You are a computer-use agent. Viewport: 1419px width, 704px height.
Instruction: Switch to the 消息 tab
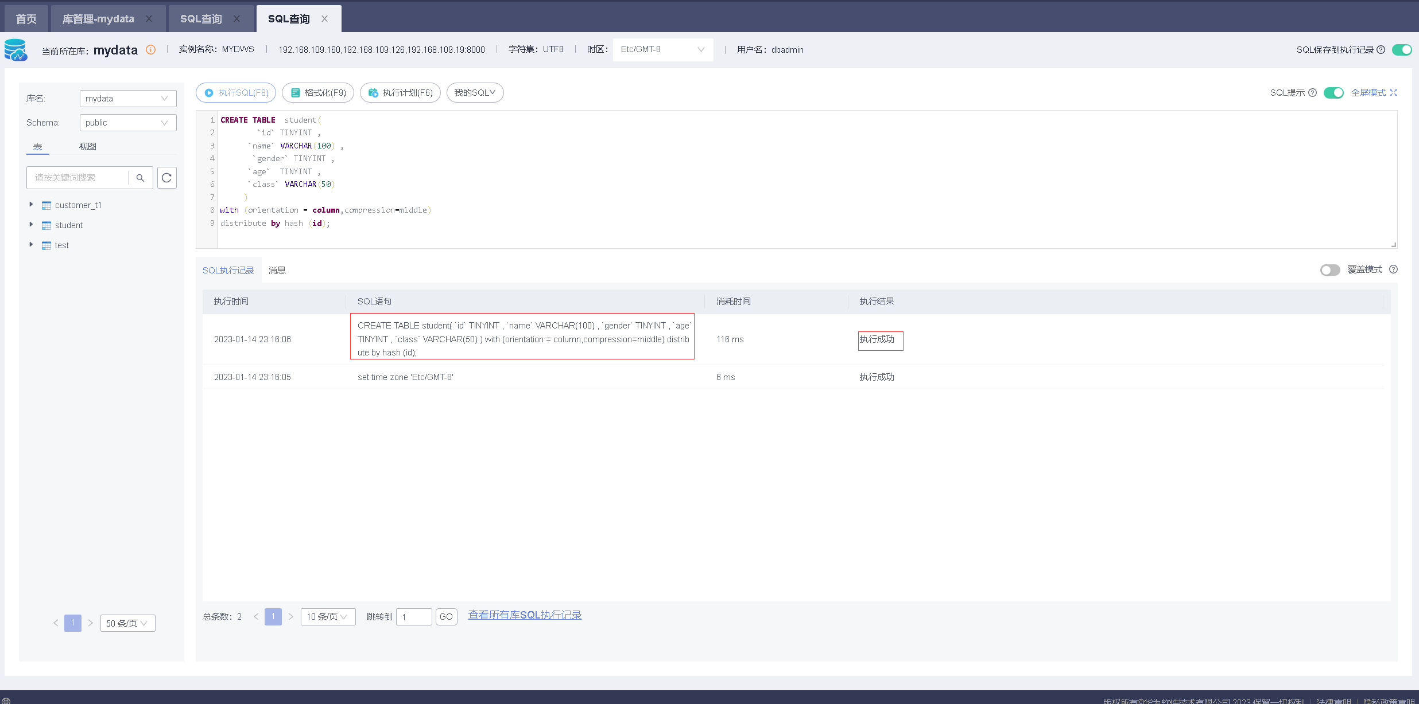coord(277,270)
